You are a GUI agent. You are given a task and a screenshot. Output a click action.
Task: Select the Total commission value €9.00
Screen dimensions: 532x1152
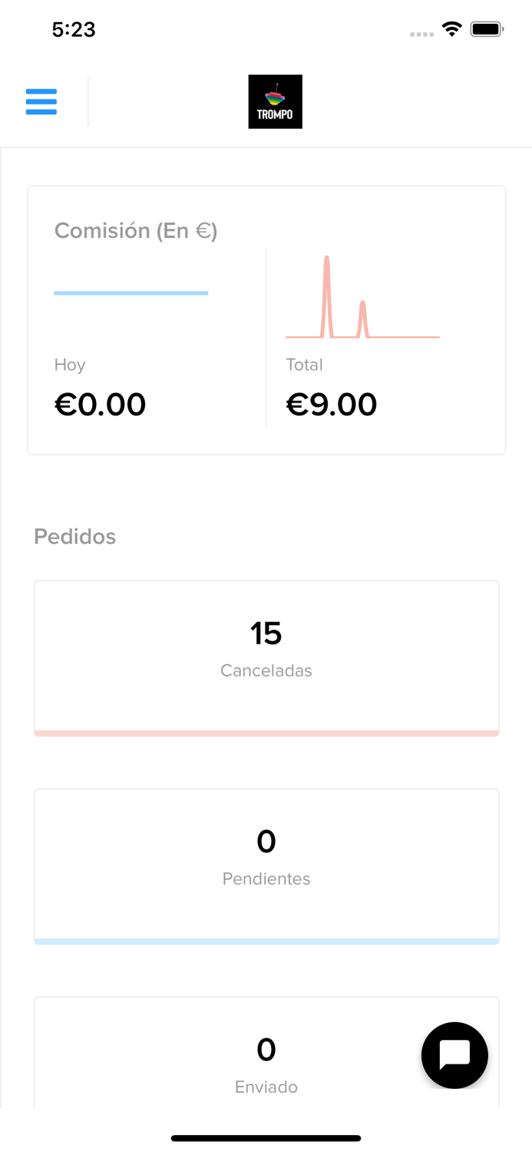click(x=332, y=403)
